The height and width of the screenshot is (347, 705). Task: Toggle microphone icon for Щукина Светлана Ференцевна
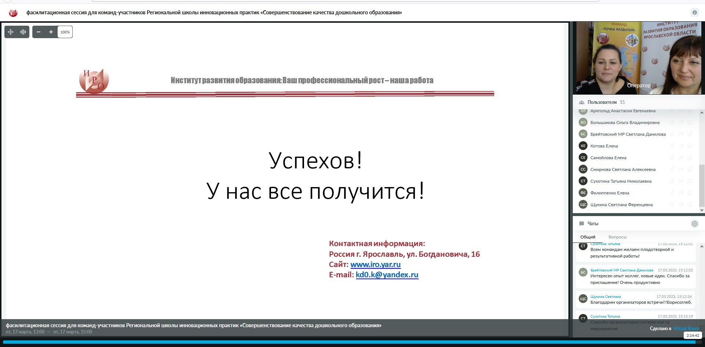[x=672, y=205]
